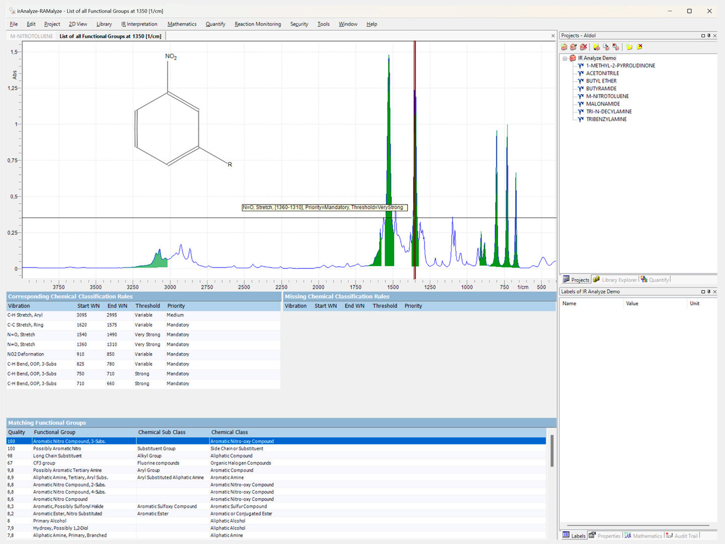
Task: Open the IR Interpretation menu
Action: pos(139,24)
